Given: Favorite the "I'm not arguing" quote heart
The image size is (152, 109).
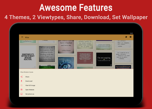Looking at the screenshot, I should 111,65.
